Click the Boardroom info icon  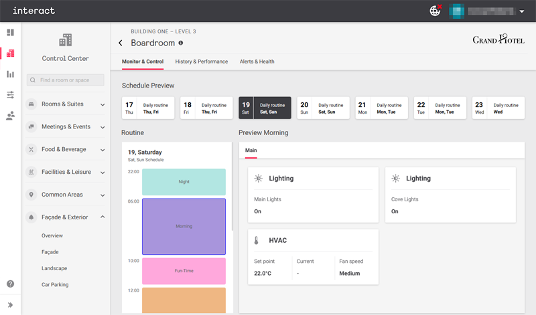181,43
